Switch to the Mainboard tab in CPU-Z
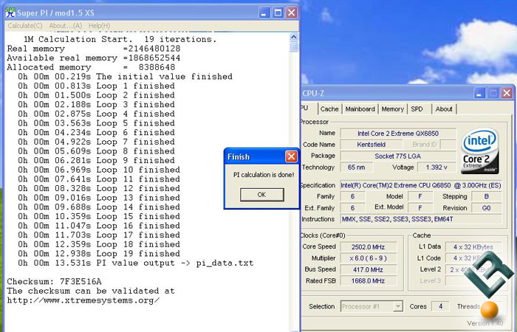The width and height of the screenshot is (517, 332). coord(360,109)
